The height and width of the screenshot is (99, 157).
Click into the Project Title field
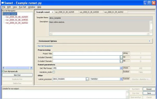88,54
